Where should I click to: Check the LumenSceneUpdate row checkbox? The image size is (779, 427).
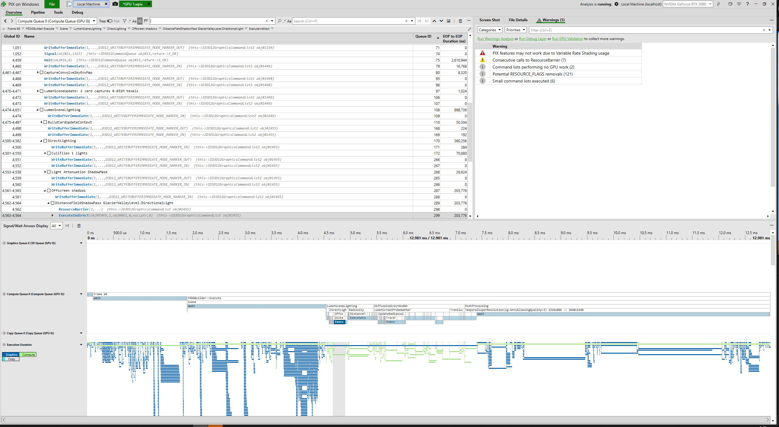tap(42, 91)
